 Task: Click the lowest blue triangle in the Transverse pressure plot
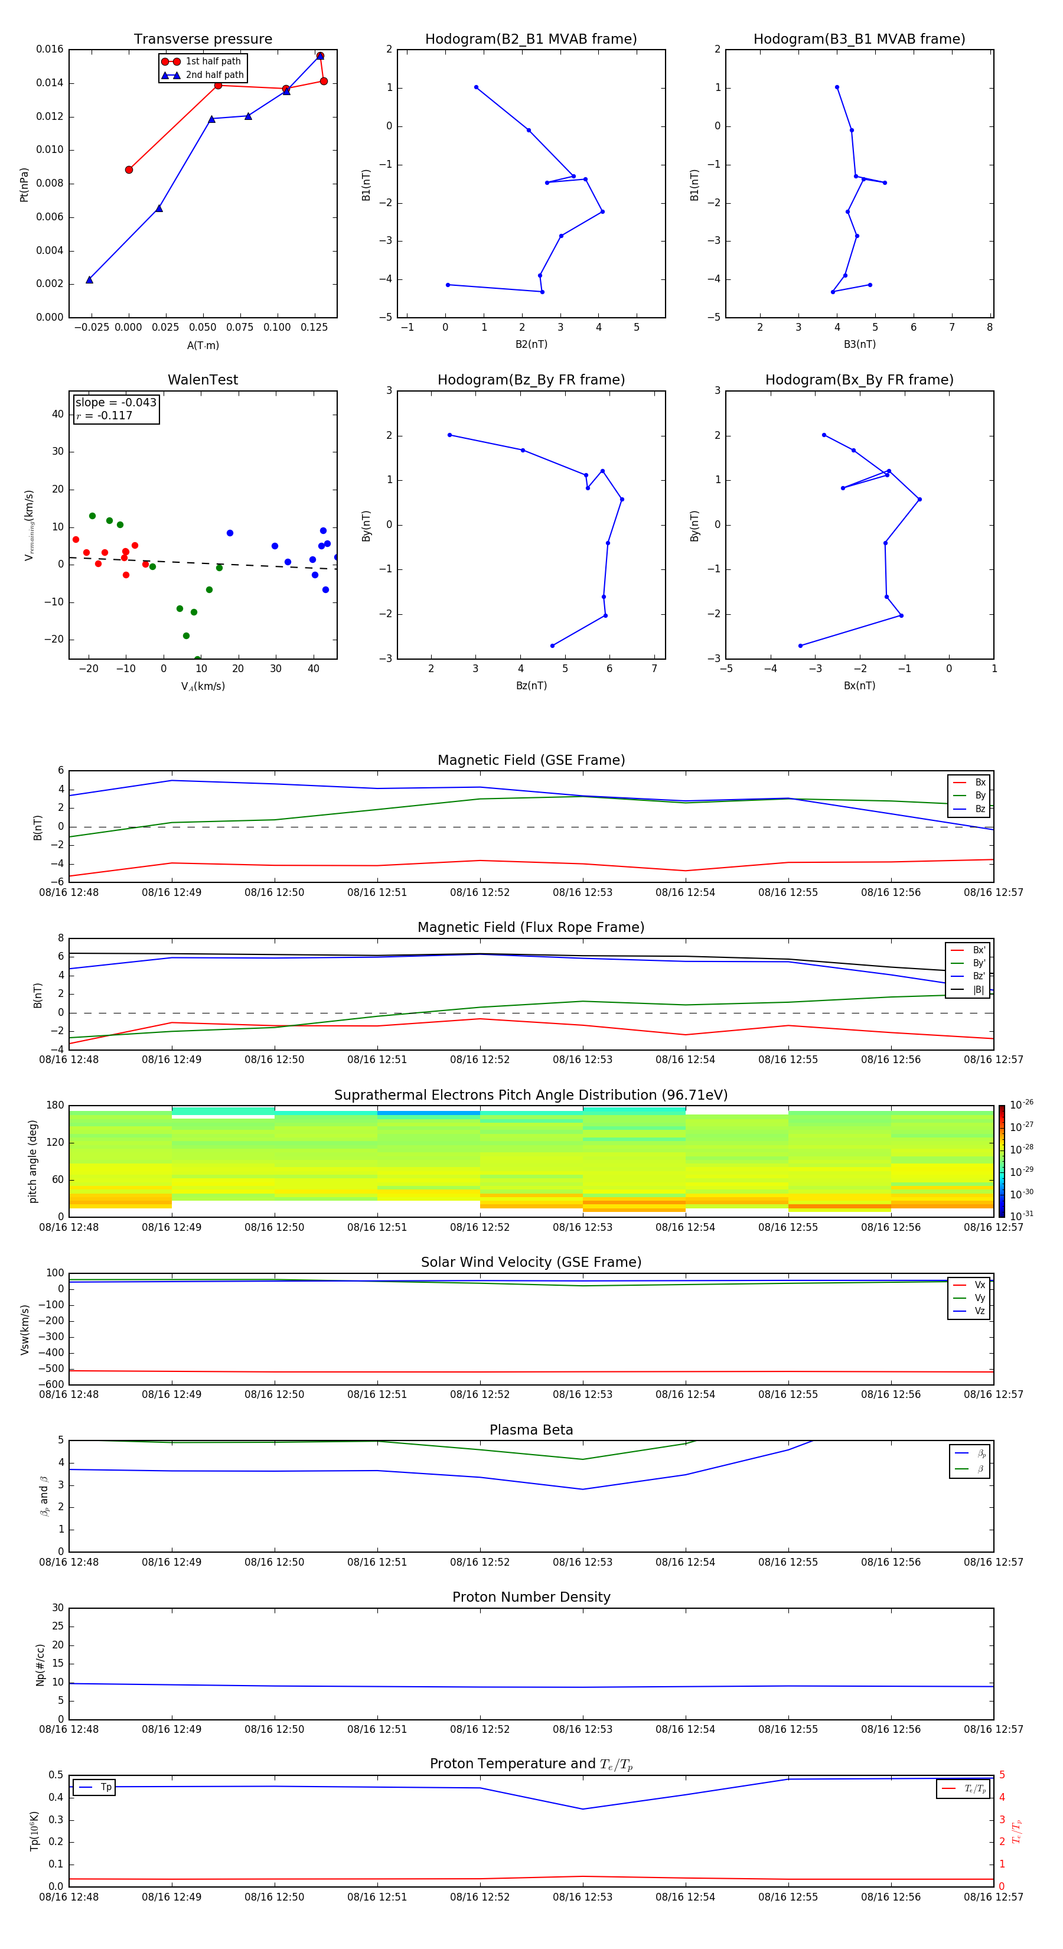point(89,280)
